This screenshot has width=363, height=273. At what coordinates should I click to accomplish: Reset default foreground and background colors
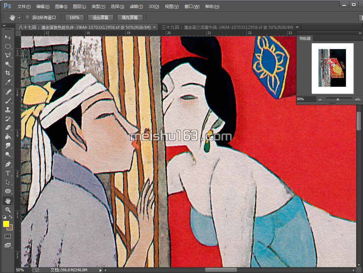[x=4, y=217]
